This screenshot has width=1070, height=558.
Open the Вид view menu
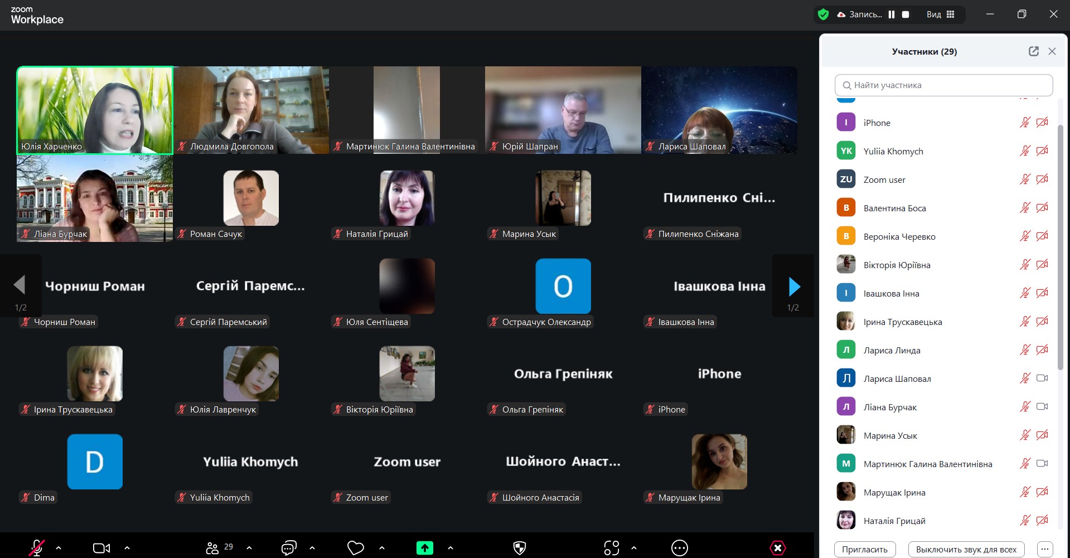[940, 14]
